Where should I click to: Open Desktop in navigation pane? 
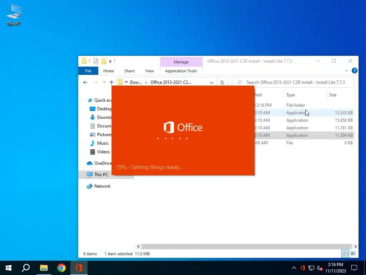tap(100, 109)
